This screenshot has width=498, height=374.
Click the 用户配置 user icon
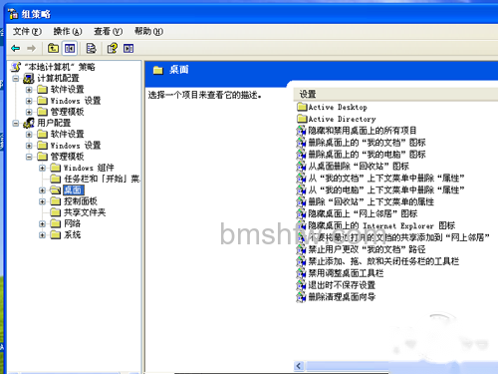click(29, 123)
